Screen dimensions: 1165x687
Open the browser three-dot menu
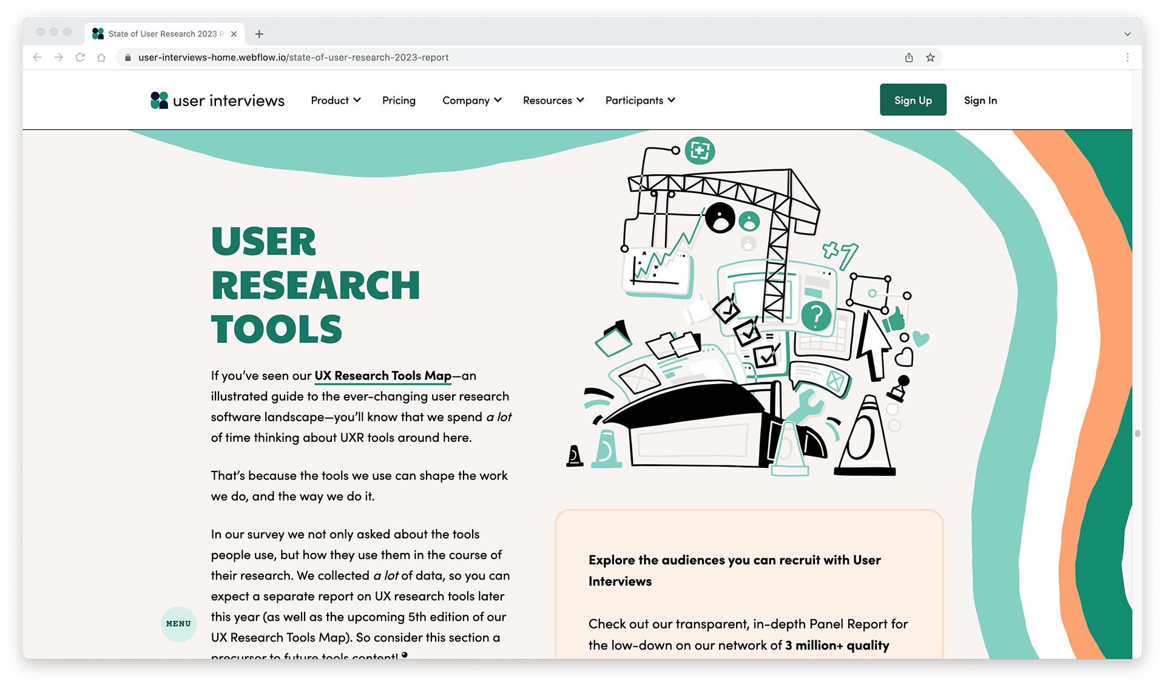pyautogui.click(x=1127, y=57)
